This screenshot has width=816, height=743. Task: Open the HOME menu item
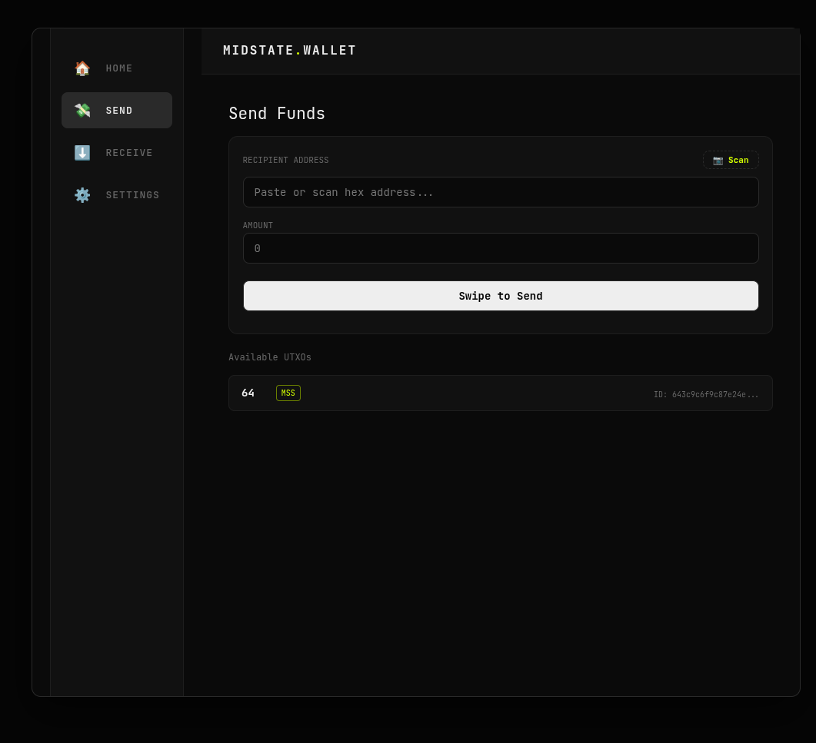click(x=117, y=68)
